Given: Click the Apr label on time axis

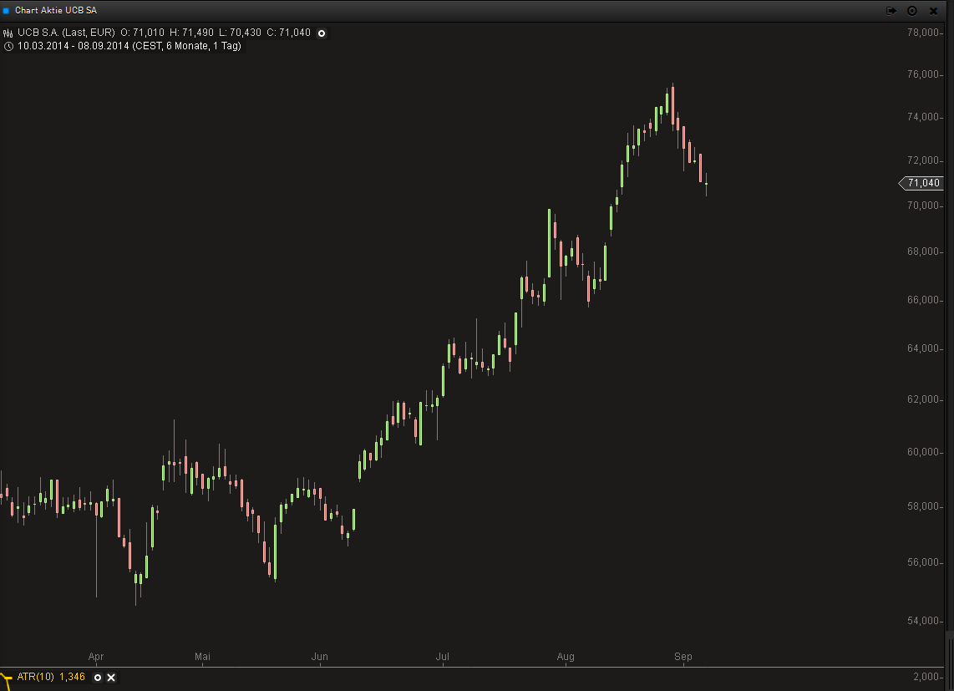Looking at the screenshot, I should pos(95,658).
